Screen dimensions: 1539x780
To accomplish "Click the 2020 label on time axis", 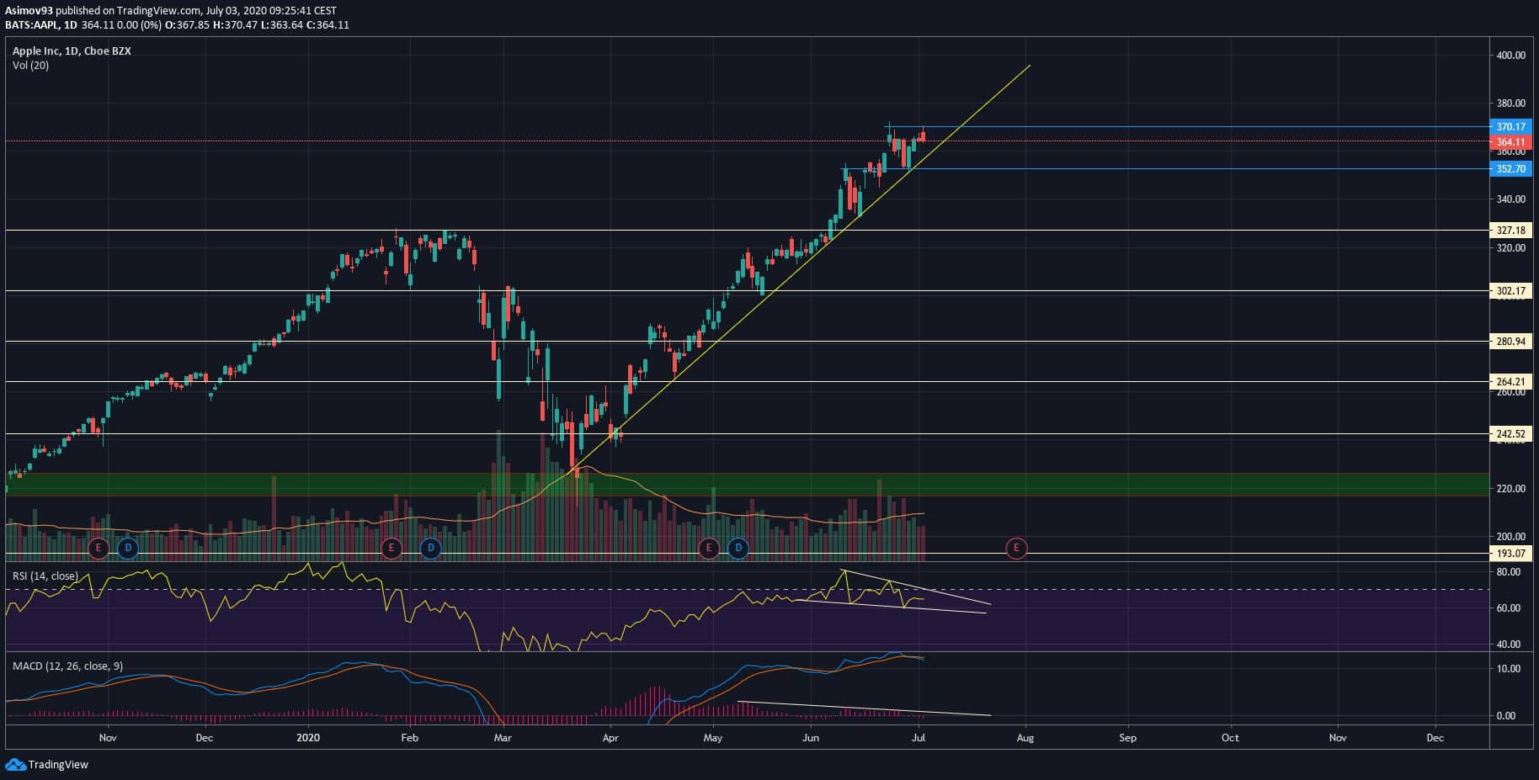I will click(x=309, y=738).
